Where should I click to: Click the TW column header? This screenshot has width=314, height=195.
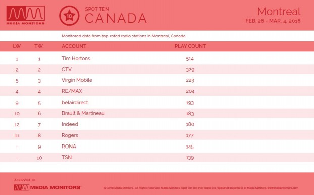[x=38, y=46]
